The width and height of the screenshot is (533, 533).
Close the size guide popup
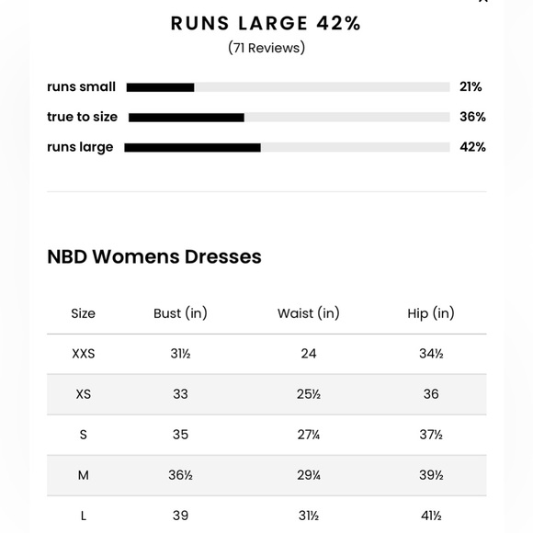tap(483, 1)
